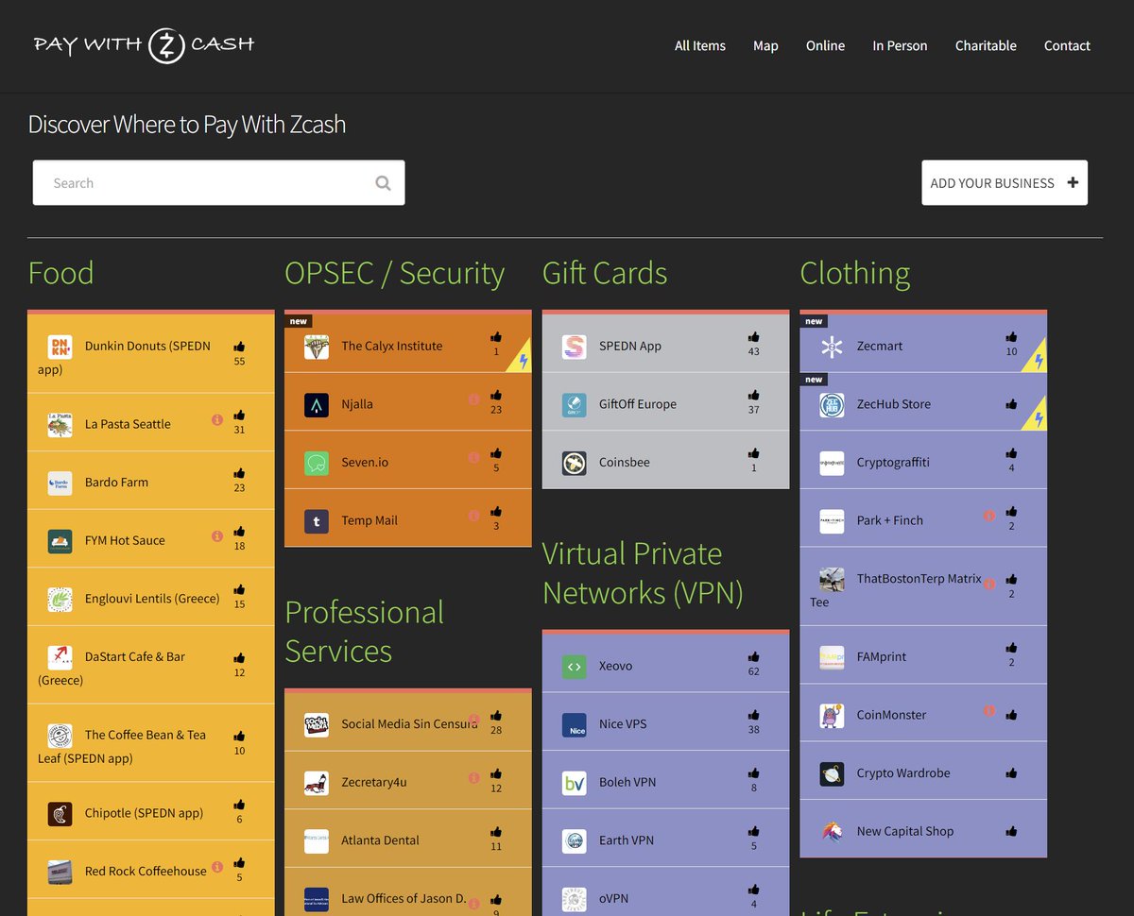Click GiftOff Europe logo icon
Viewport: 1134px width, 916px height.
coord(574,404)
